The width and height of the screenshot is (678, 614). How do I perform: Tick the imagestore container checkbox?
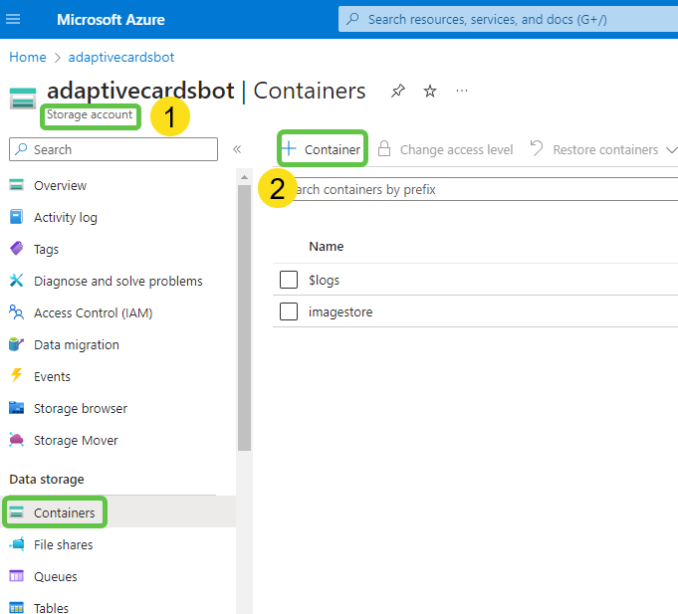[289, 311]
